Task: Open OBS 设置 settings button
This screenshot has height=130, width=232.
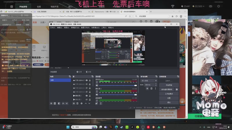Action: click(169, 98)
